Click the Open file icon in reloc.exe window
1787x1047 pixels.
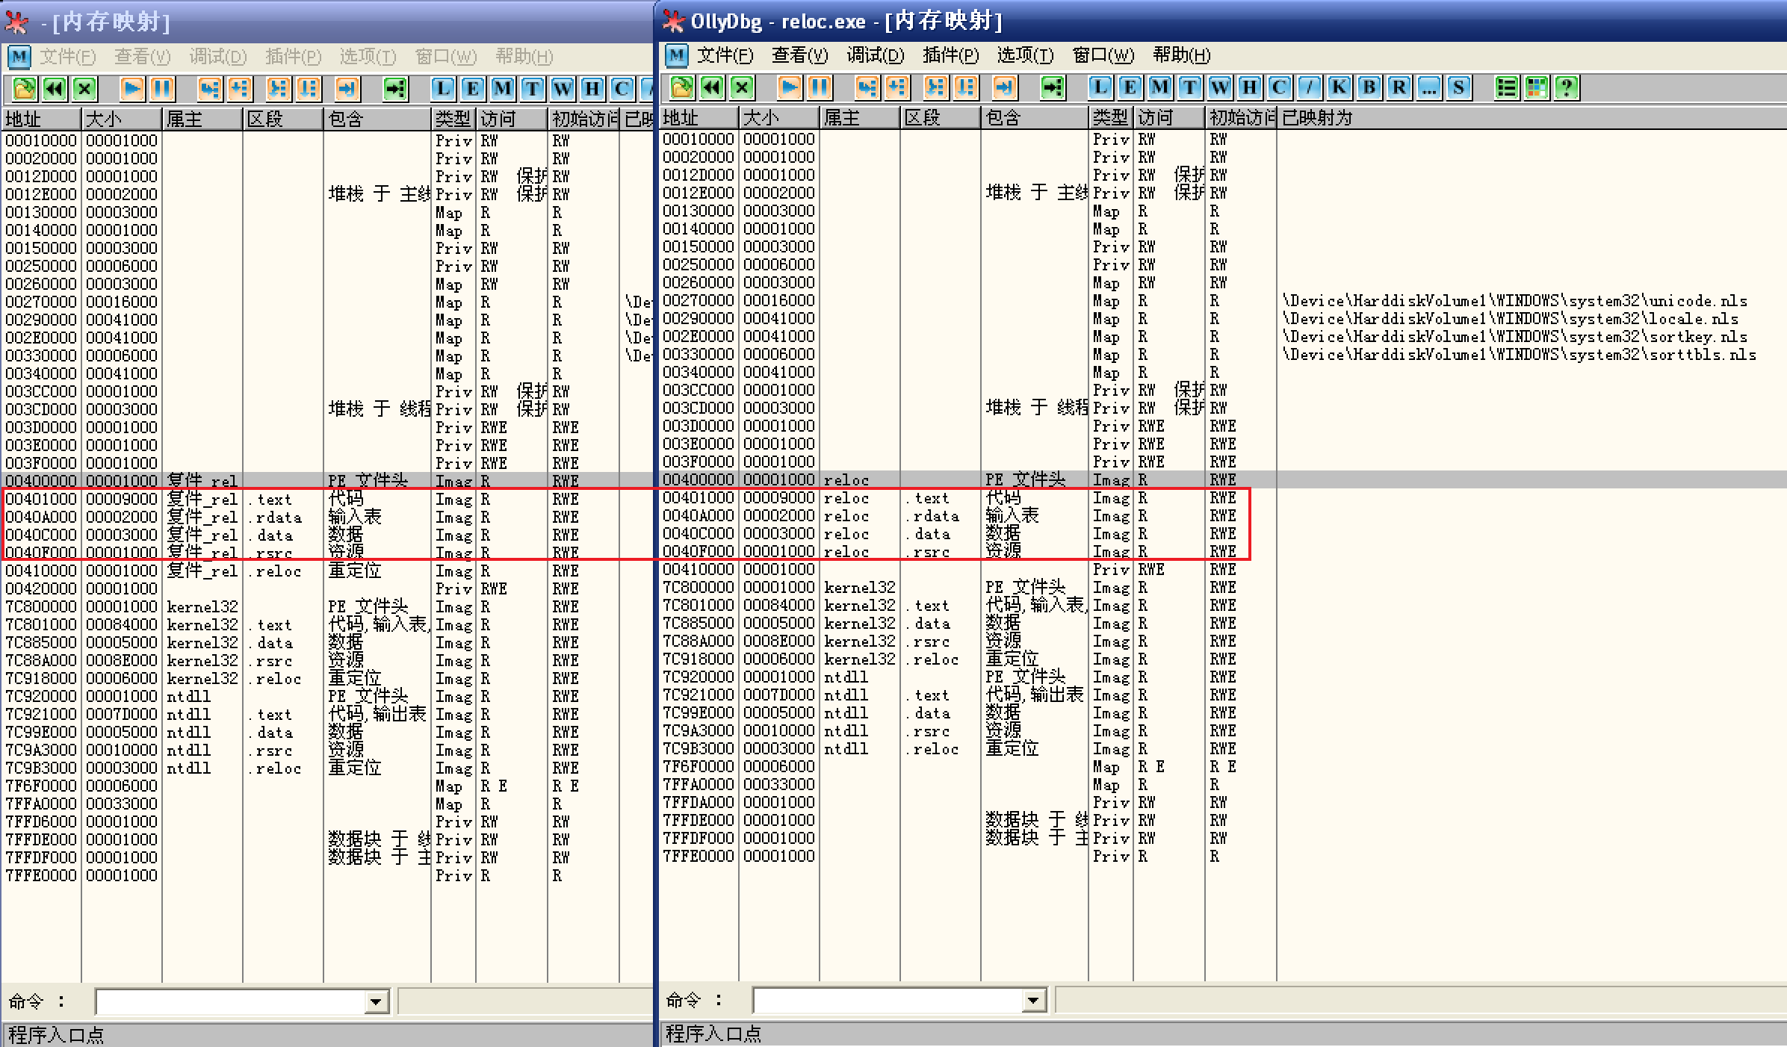click(681, 88)
